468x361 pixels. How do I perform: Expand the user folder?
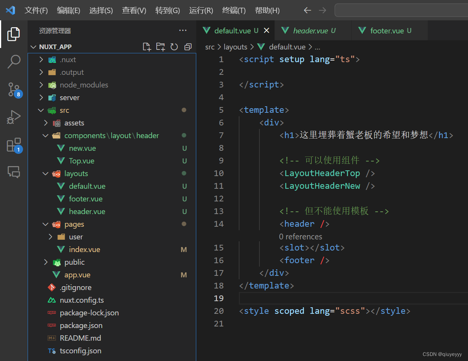pyautogui.click(x=51, y=237)
